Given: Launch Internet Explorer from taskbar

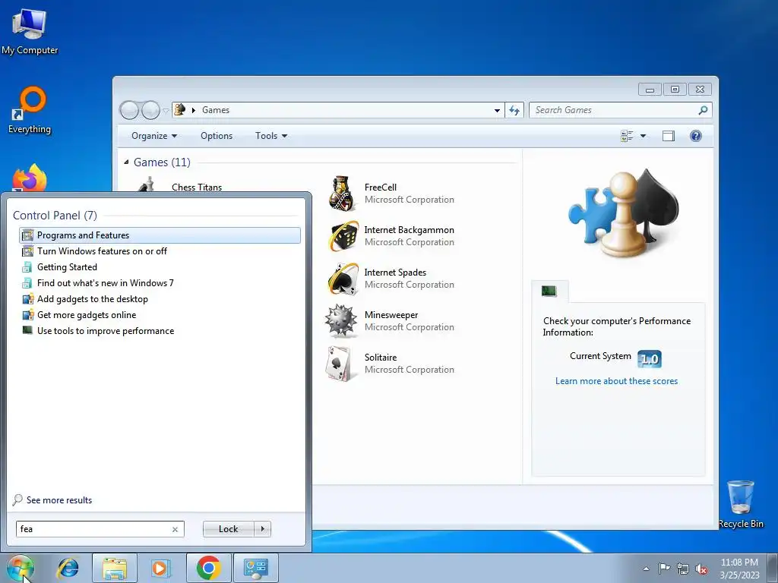Looking at the screenshot, I should coord(68,568).
